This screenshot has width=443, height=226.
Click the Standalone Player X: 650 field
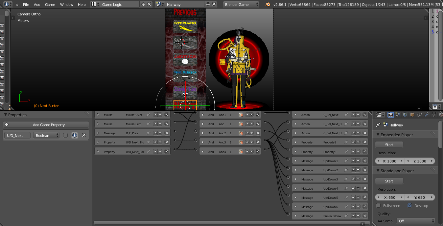point(390,197)
